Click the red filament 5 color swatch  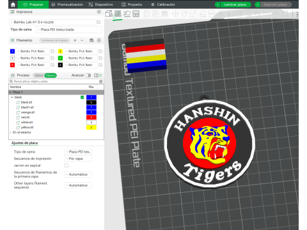[x=12, y=65]
